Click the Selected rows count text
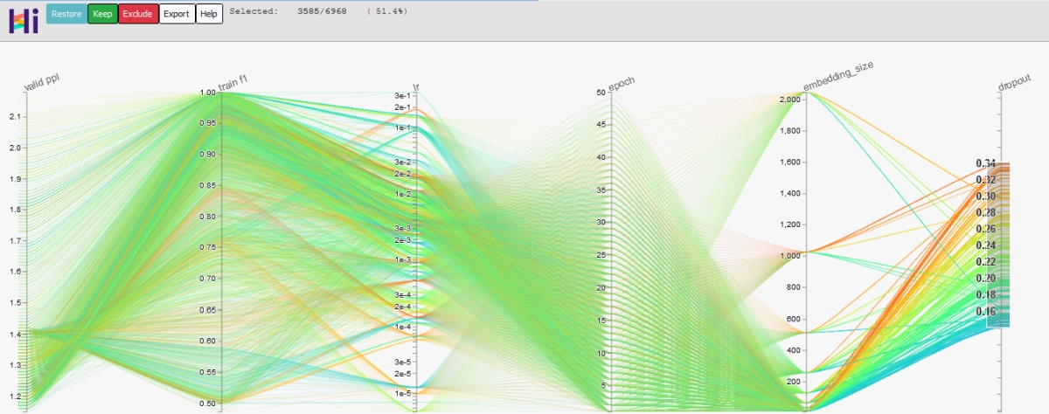Screen dimensions: 1049x414 tap(319, 12)
